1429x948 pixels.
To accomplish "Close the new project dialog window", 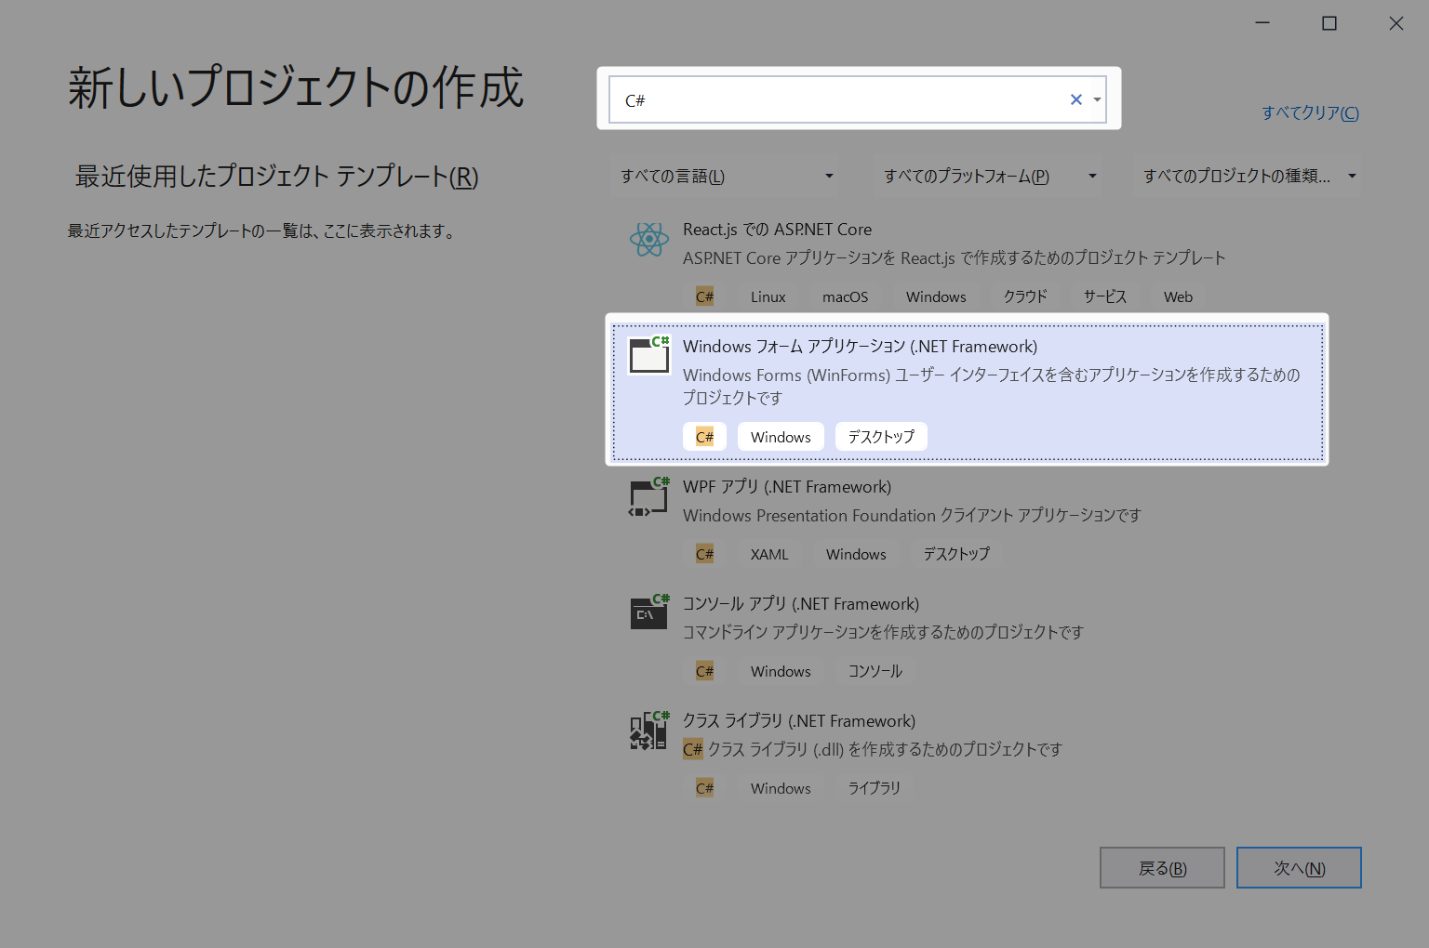I will pos(1396,23).
